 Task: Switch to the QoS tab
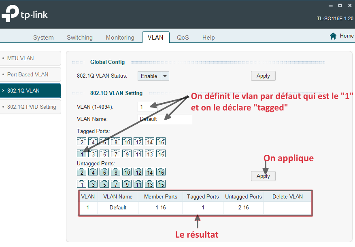click(183, 38)
